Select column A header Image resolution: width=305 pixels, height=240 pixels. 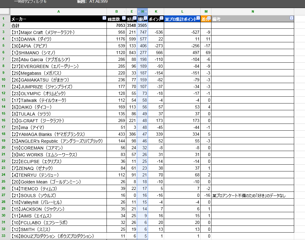[59, 12]
